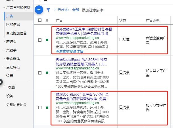Collapse extra menu items via 收起

(11, 87)
